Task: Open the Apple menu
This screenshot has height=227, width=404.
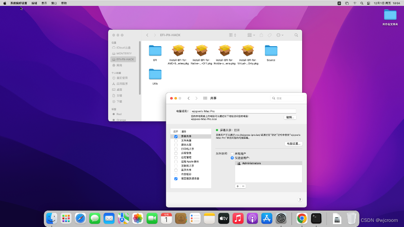Action: pos(5,3)
